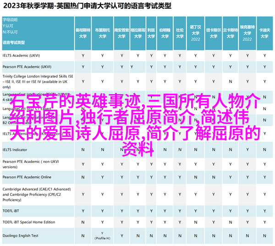The image size is (275, 246).
Task: Click IELTS Academic (UKVI) Y under 卡迪夫大学
Action: tap(264, 56)
